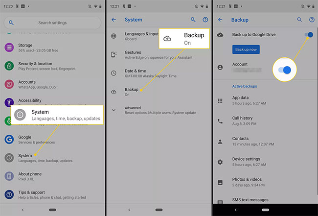Open help on System screen

click(x=205, y=20)
